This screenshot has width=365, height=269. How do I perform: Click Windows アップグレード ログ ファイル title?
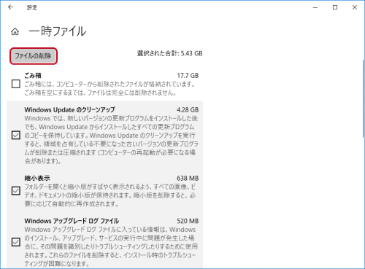[72, 221]
